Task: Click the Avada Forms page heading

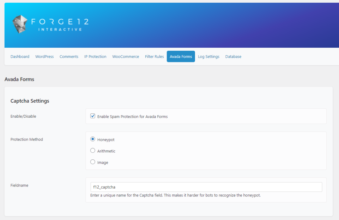Action: [20, 79]
